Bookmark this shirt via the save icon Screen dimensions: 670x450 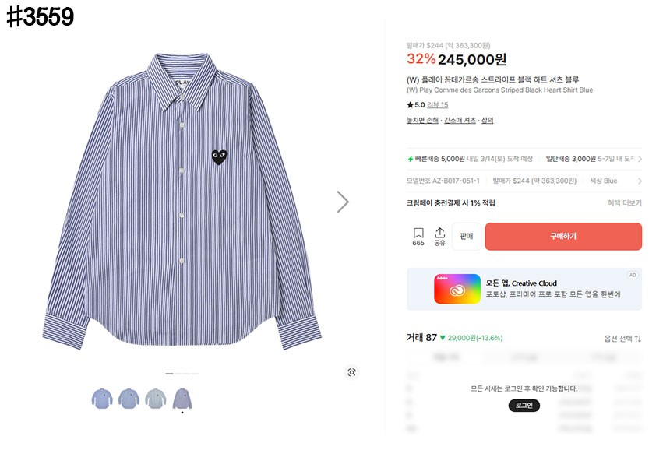pos(418,234)
